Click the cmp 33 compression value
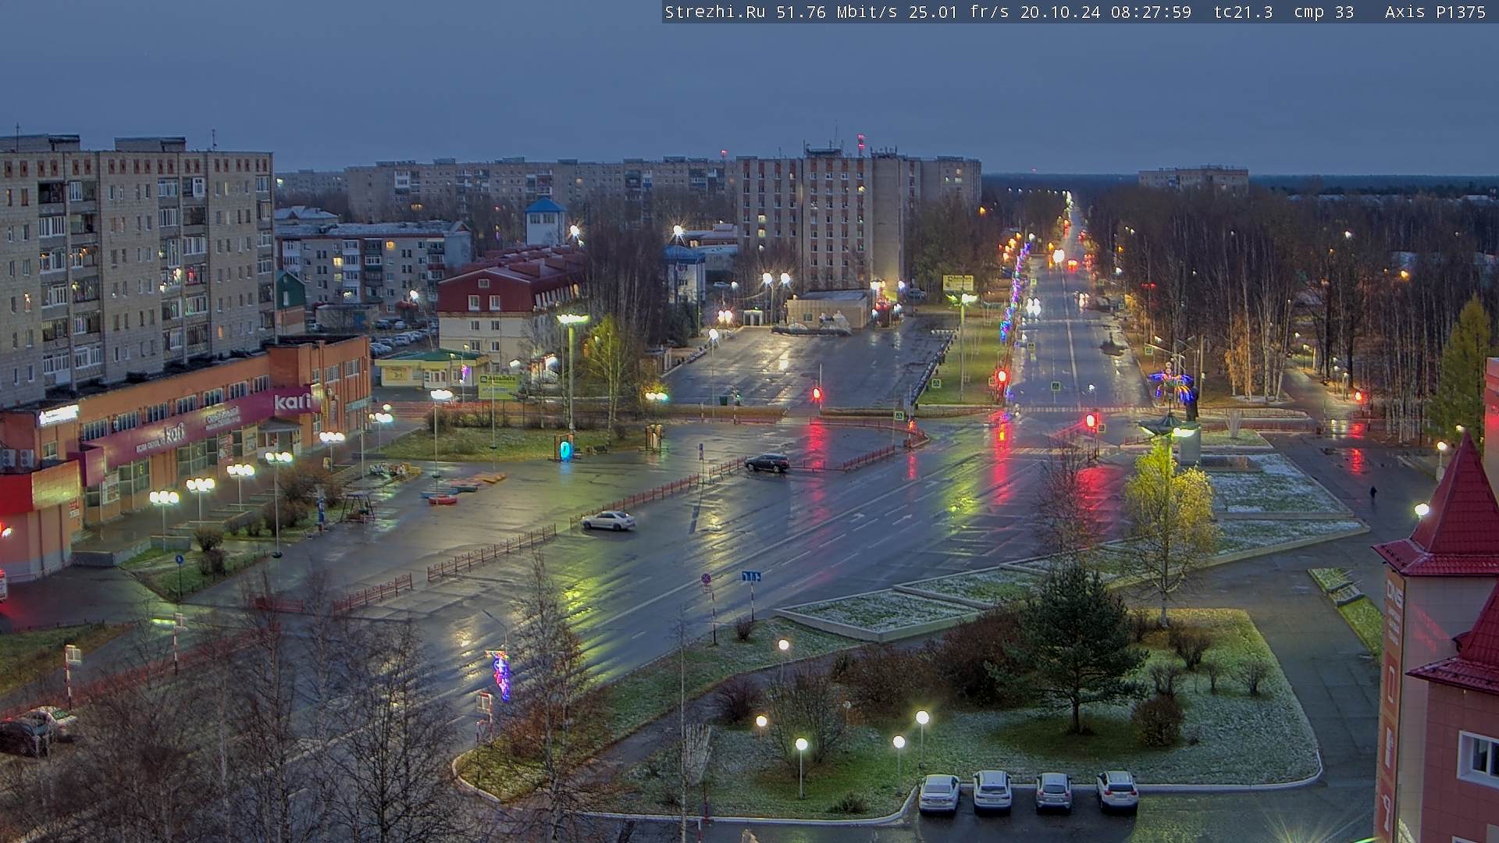Image resolution: width=1499 pixels, height=843 pixels. point(1323,12)
